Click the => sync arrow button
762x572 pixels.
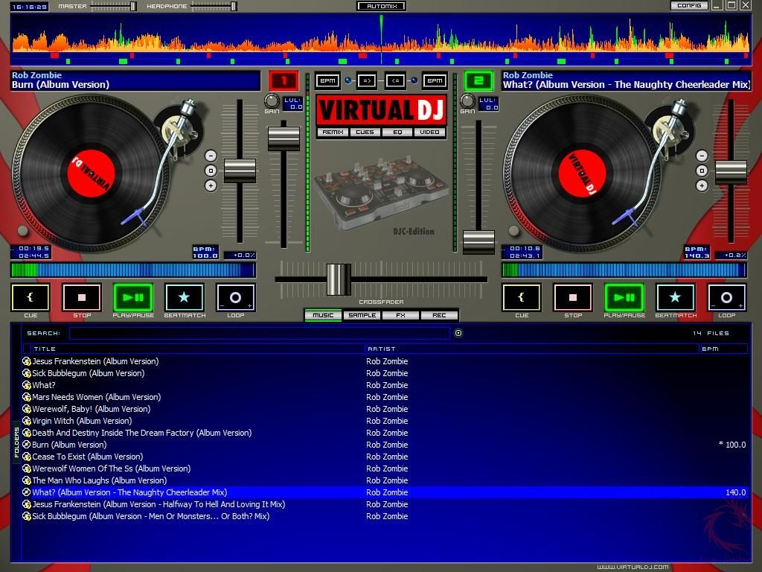tap(366, 80)
